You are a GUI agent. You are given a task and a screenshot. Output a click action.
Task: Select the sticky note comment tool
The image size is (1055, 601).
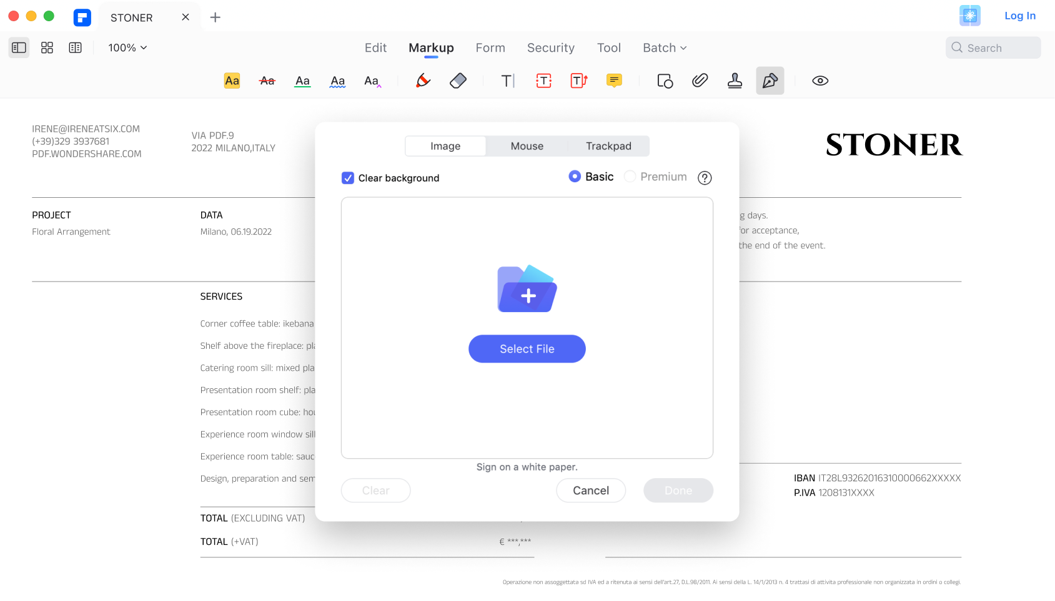614,81
